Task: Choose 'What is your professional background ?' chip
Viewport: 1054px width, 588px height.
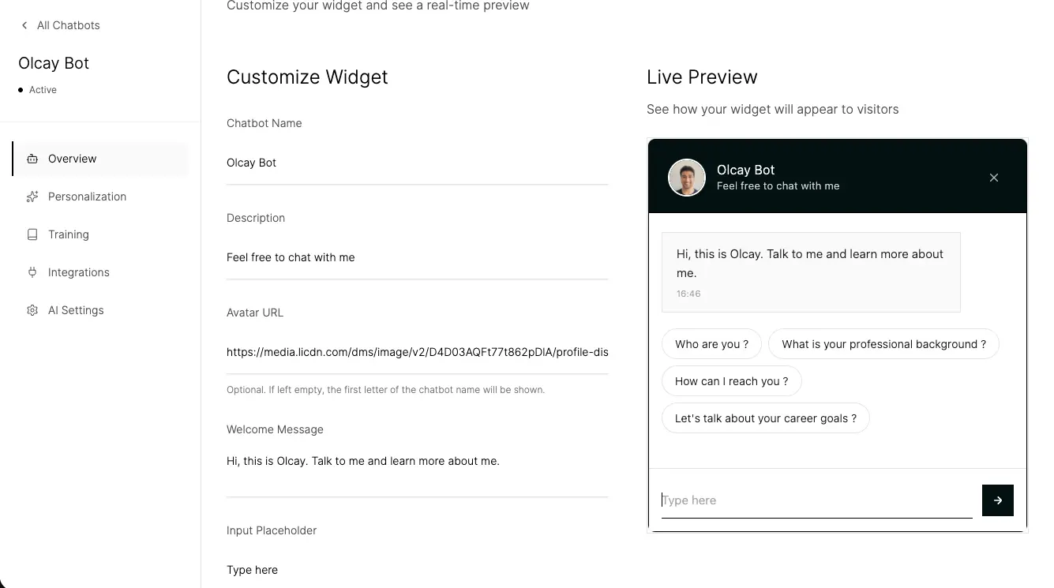Action: [883, 344]
